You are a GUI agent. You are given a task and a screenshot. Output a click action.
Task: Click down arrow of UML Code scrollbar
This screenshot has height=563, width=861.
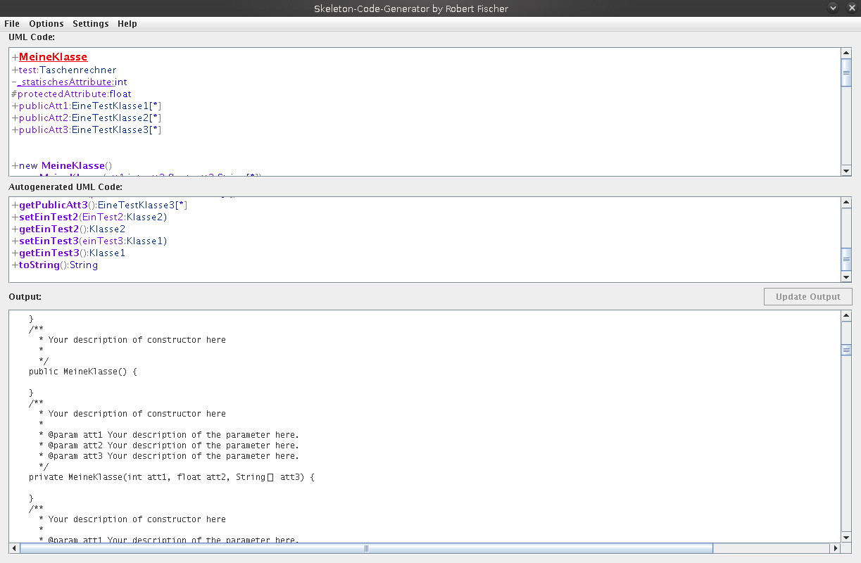[x=846, y=170]
